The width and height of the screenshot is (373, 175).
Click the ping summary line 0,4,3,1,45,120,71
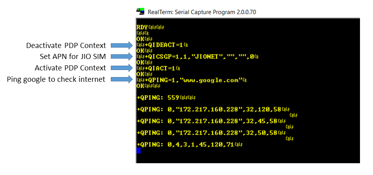click(187, 144)
